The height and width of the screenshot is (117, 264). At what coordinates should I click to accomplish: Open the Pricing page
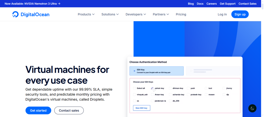pyautogui.click(x=181, y=14)
